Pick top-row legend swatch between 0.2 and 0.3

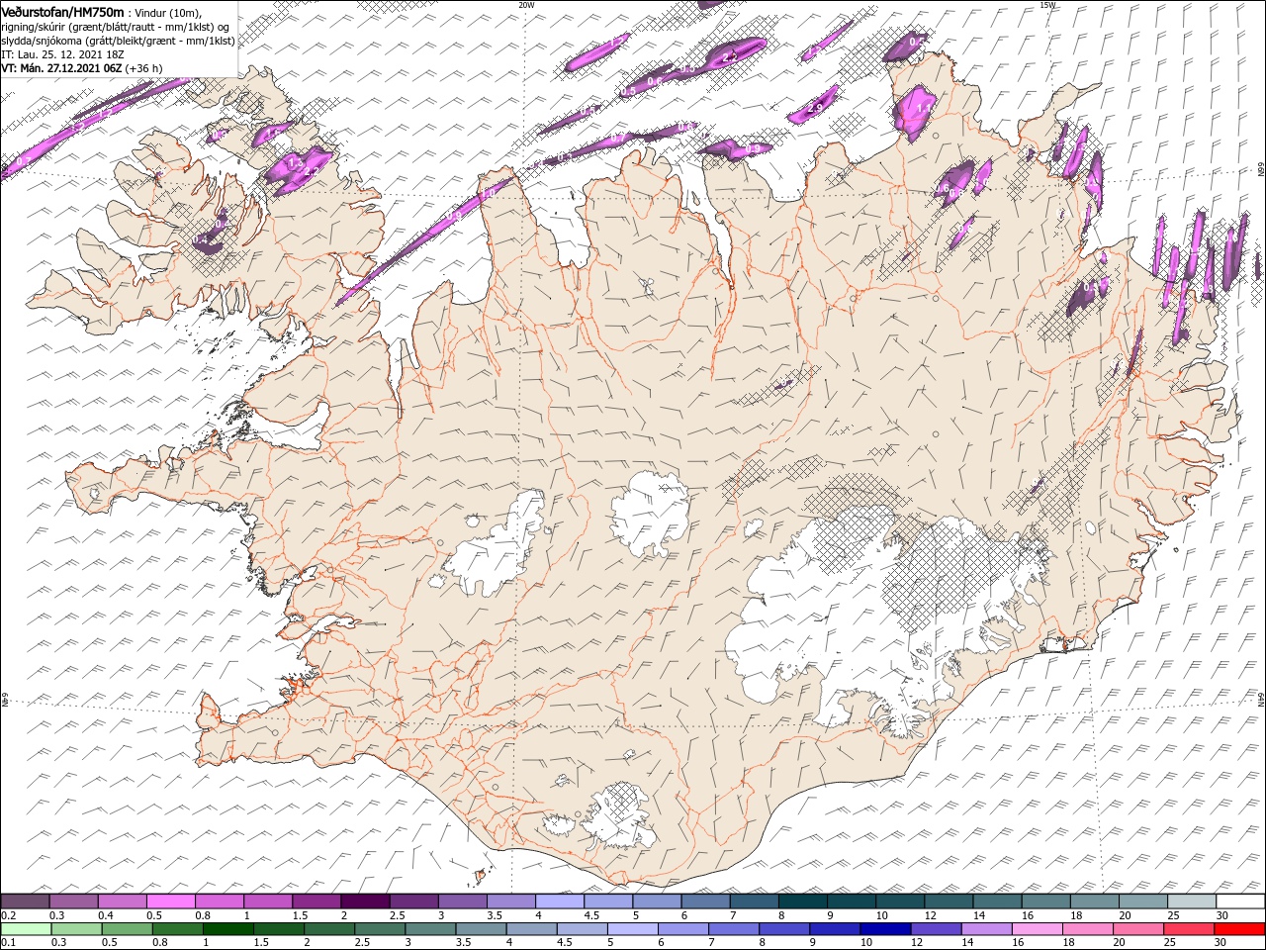point(25,902)
